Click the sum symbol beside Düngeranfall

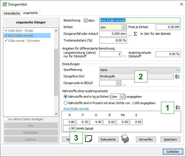point(135,34)
